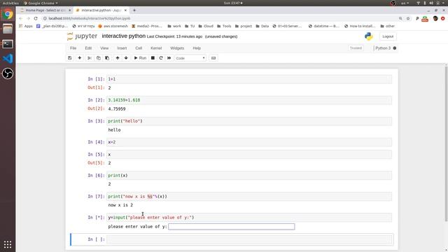Interrupt the kernel with the stop icon

tap(153, 58)
